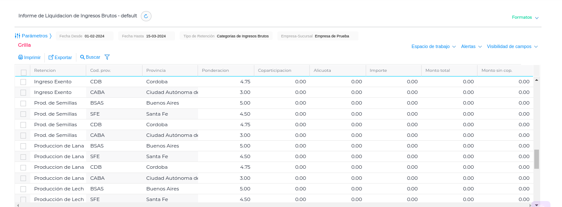Sort by the Alicuota column header
This screenshot has width=562, height=207.
coord(338,71)
